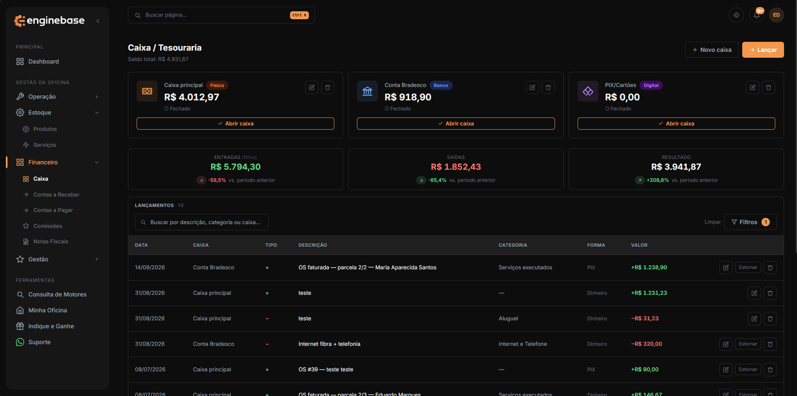This screenshot has height=396, width=797.
Task: Edit the Caixa principal card
Action: click(x=312, y=87)
